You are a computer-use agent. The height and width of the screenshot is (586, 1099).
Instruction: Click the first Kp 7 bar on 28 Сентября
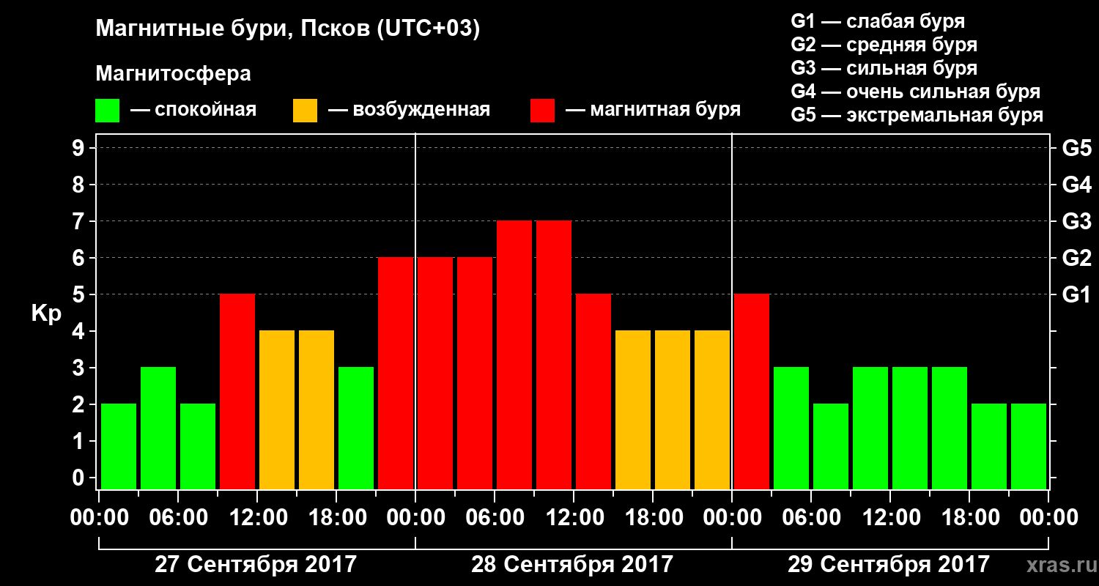pyautogui.click(x=514, y=355)
